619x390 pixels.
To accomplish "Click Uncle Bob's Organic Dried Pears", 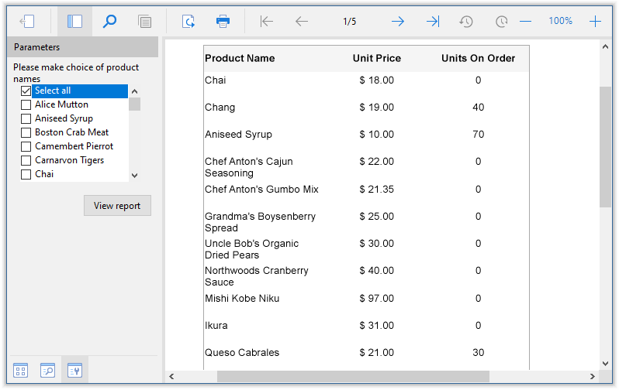I will click(252, 249).
